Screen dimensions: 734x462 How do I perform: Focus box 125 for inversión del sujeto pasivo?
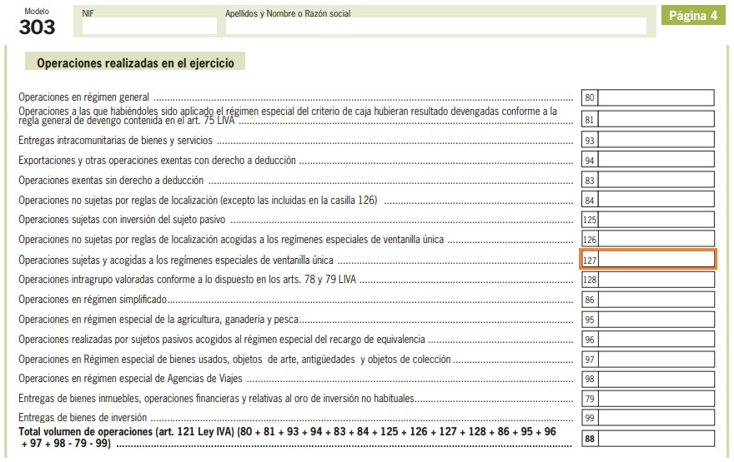tap(656, 220)
